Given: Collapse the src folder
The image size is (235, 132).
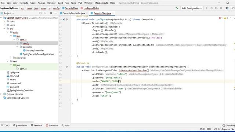Looking at the screenshot, I should coord(4,29).
